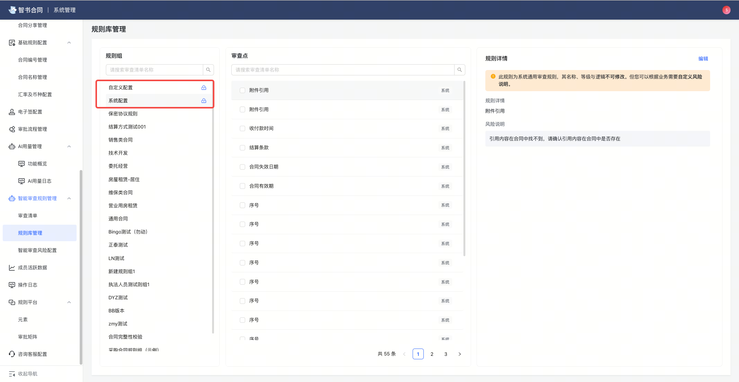
Task: Click the 编辑 link in 规则详情
Action: coord(703,58)
